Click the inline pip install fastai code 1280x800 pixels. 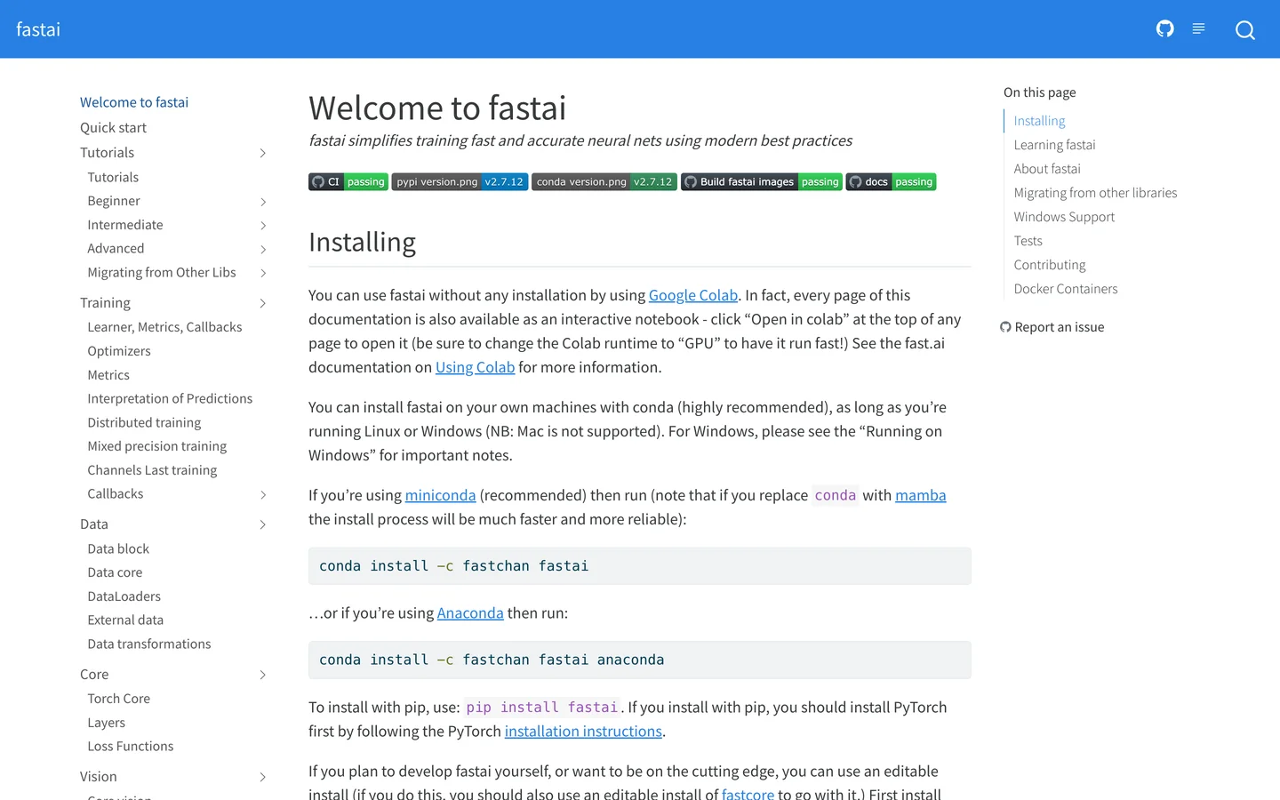click(542, 708)
